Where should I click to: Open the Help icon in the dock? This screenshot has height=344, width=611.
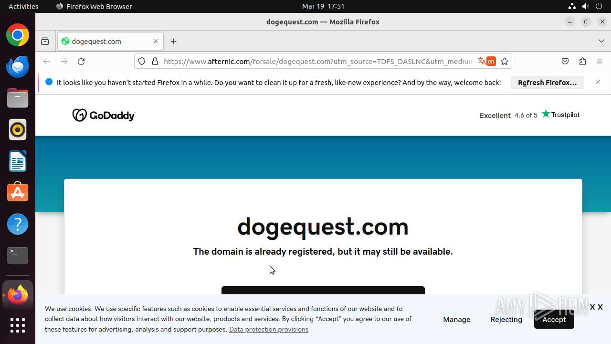click(18, 224)
